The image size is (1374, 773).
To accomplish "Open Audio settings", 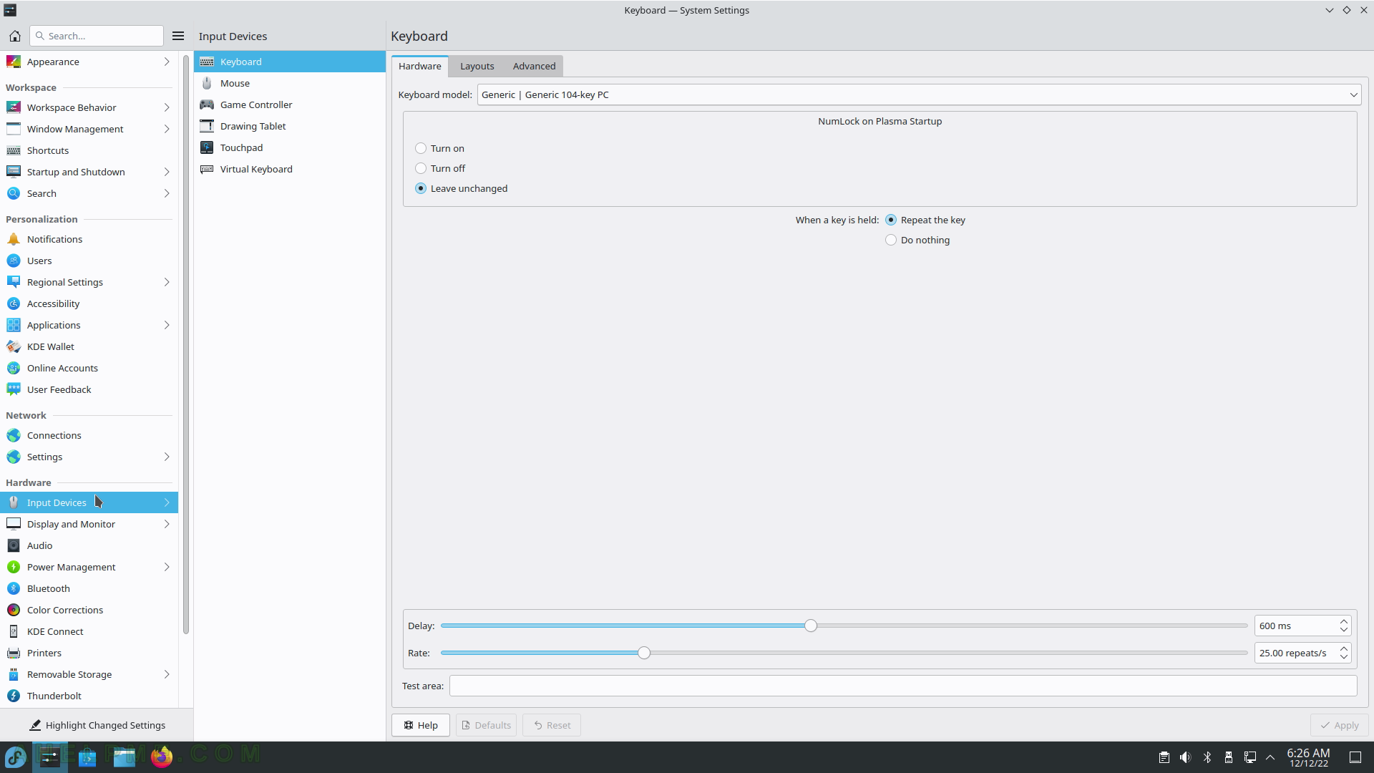I will pyautogui.click(x=89, y=545).
